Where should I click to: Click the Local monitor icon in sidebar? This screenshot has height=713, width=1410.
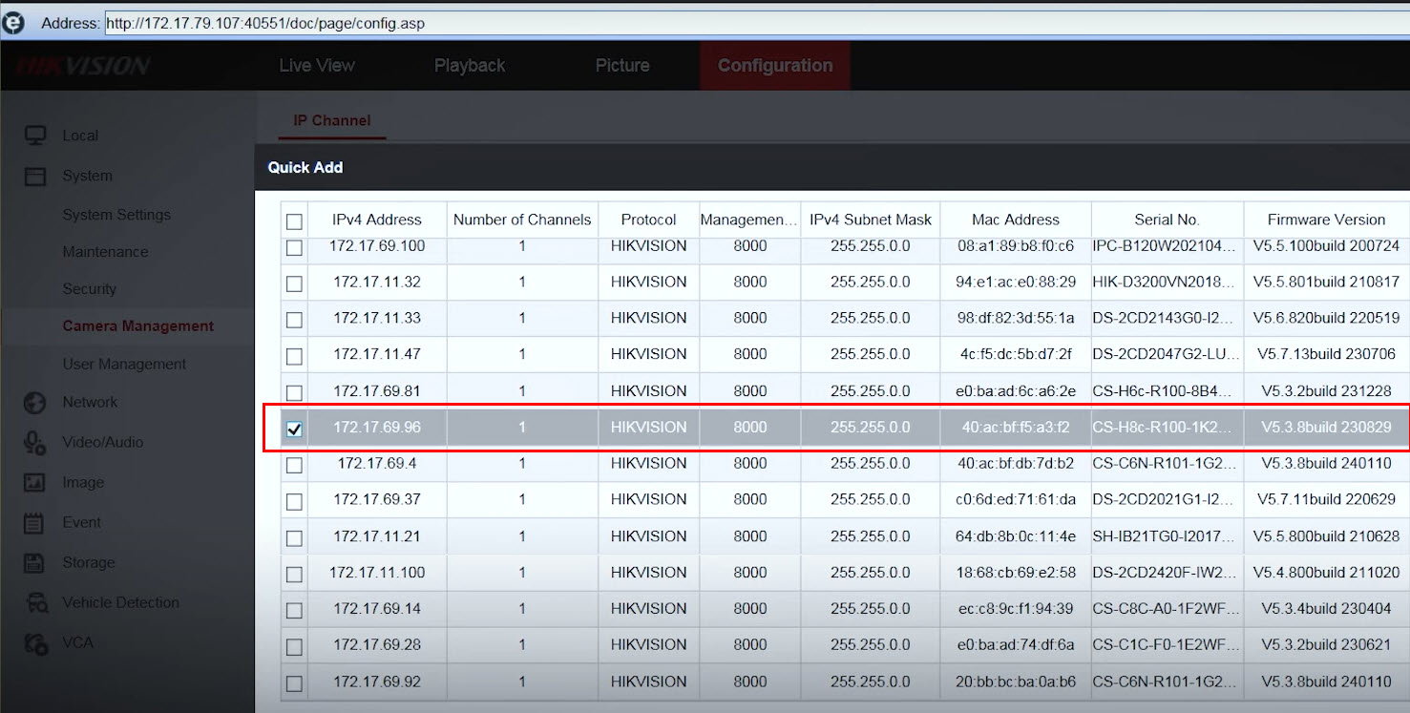(35, 136)
